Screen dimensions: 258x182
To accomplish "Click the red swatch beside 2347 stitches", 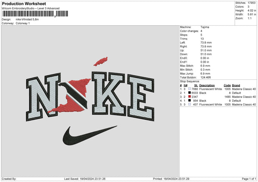I will coord(190,97).
